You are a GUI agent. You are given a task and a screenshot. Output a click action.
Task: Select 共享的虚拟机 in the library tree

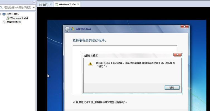pos(14,22)
